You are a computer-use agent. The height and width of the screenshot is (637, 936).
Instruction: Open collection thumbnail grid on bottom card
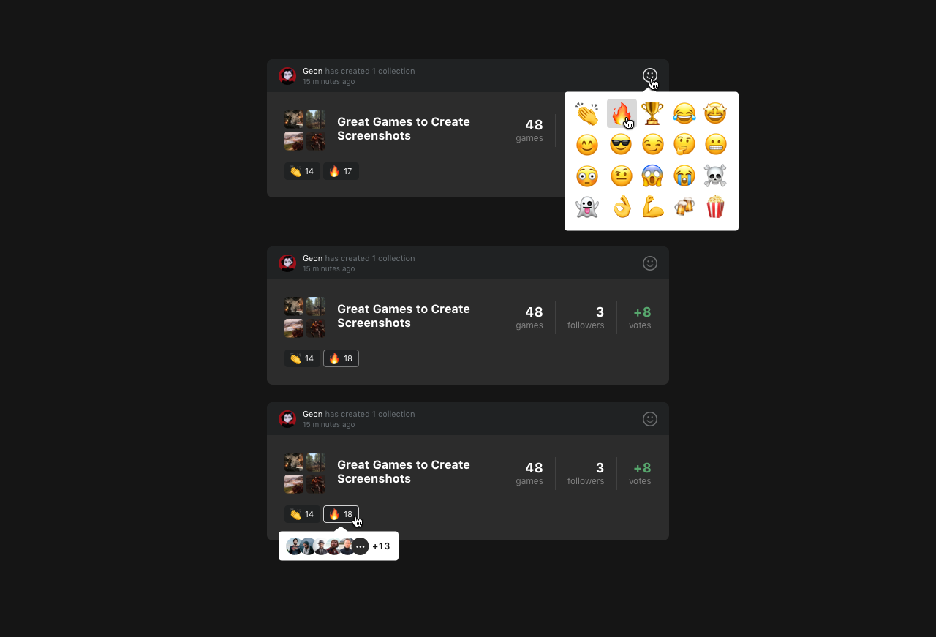click(x=305, y=474)
